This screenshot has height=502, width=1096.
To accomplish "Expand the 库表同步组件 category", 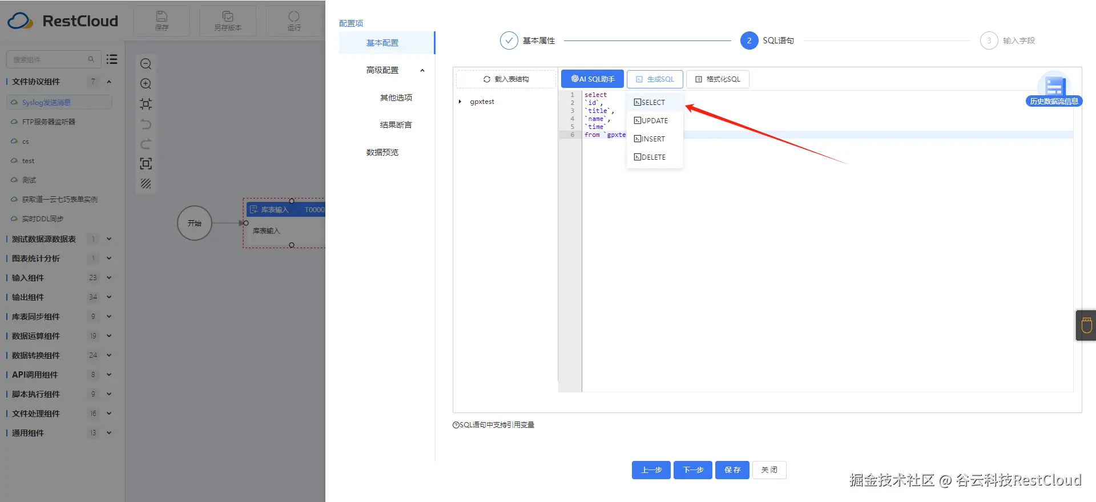I will [109, 317].
